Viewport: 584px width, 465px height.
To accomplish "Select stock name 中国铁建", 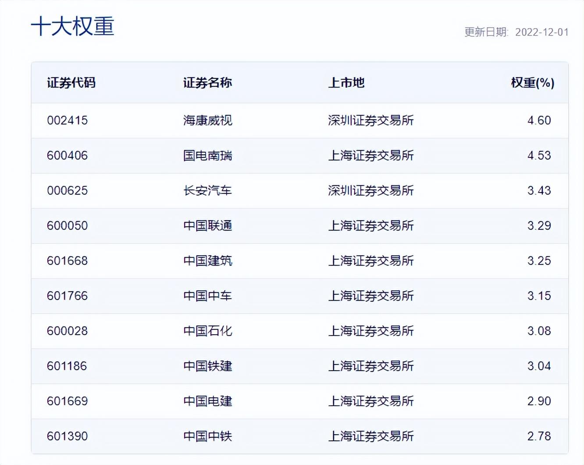I will [x=207, y=366].
